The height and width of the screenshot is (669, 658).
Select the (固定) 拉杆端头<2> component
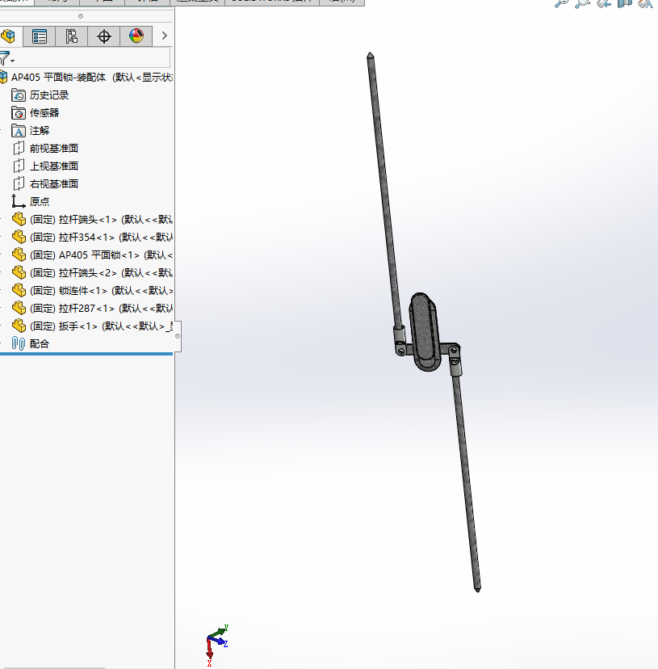[101, 272]
